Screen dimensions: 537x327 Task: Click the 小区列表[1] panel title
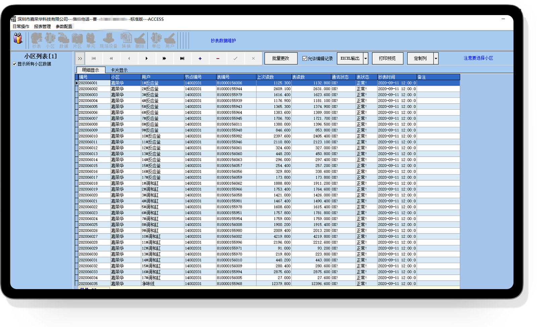click(41, 56)
